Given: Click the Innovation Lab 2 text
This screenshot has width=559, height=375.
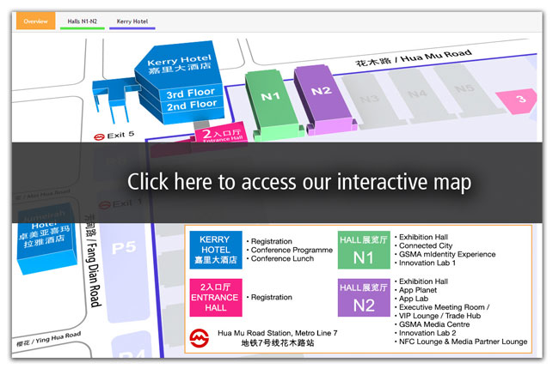Looking at the screenshot, I should pyautogui.click(x=427, y=333).
